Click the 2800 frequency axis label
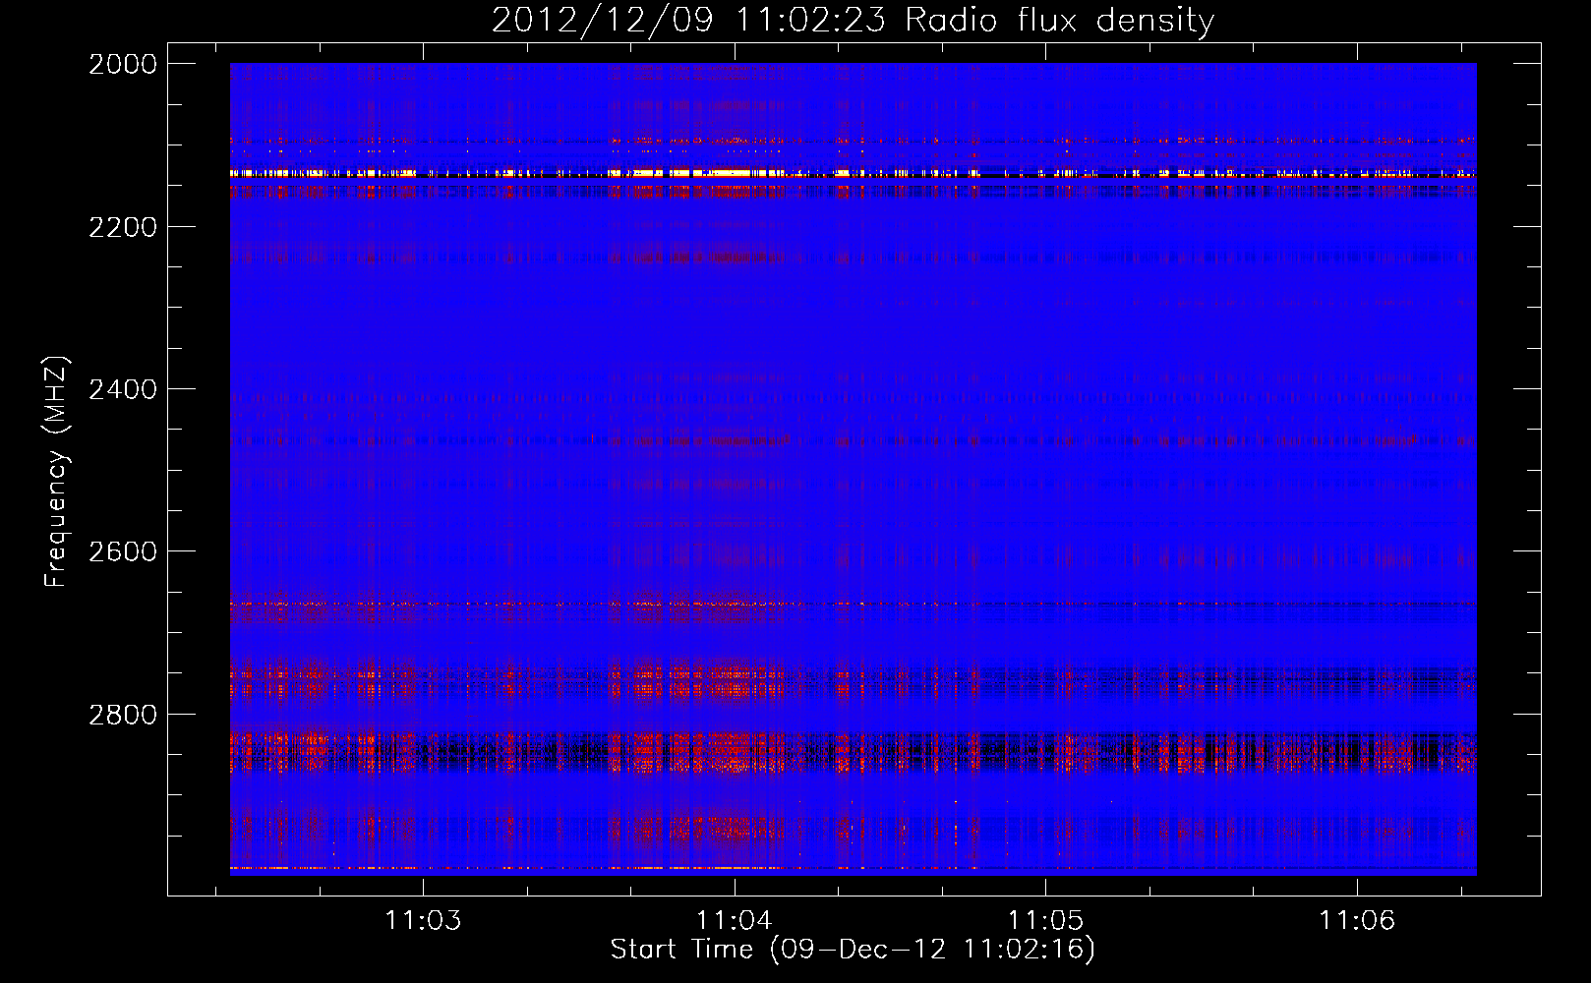The height and width of the screenshot is (983, 1591). [x=123, y=714]
